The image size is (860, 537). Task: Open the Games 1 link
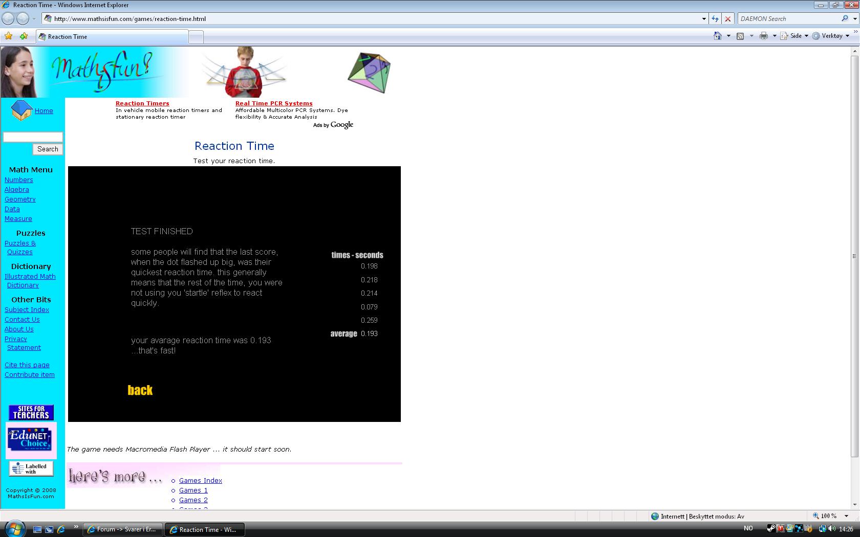193,490
